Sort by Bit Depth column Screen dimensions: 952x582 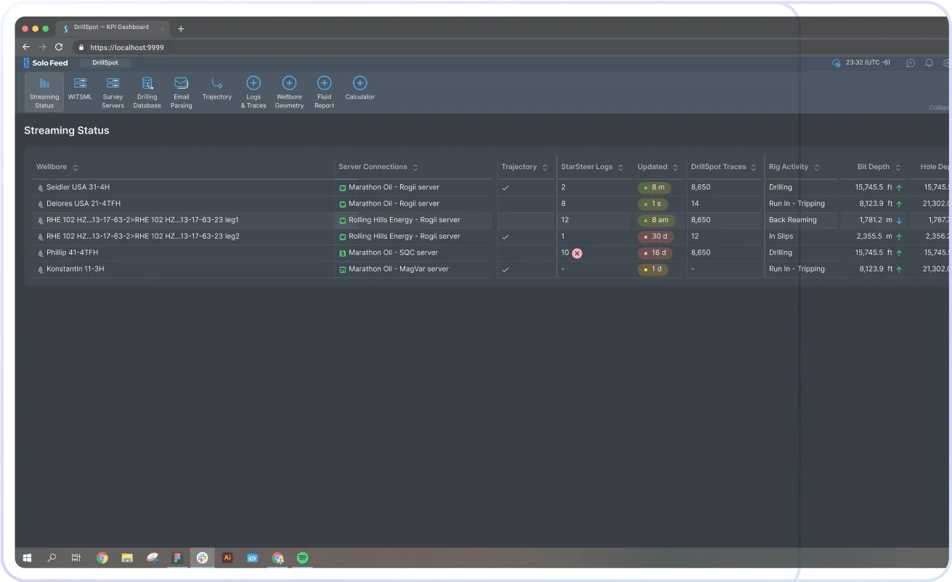pos(898,168)
